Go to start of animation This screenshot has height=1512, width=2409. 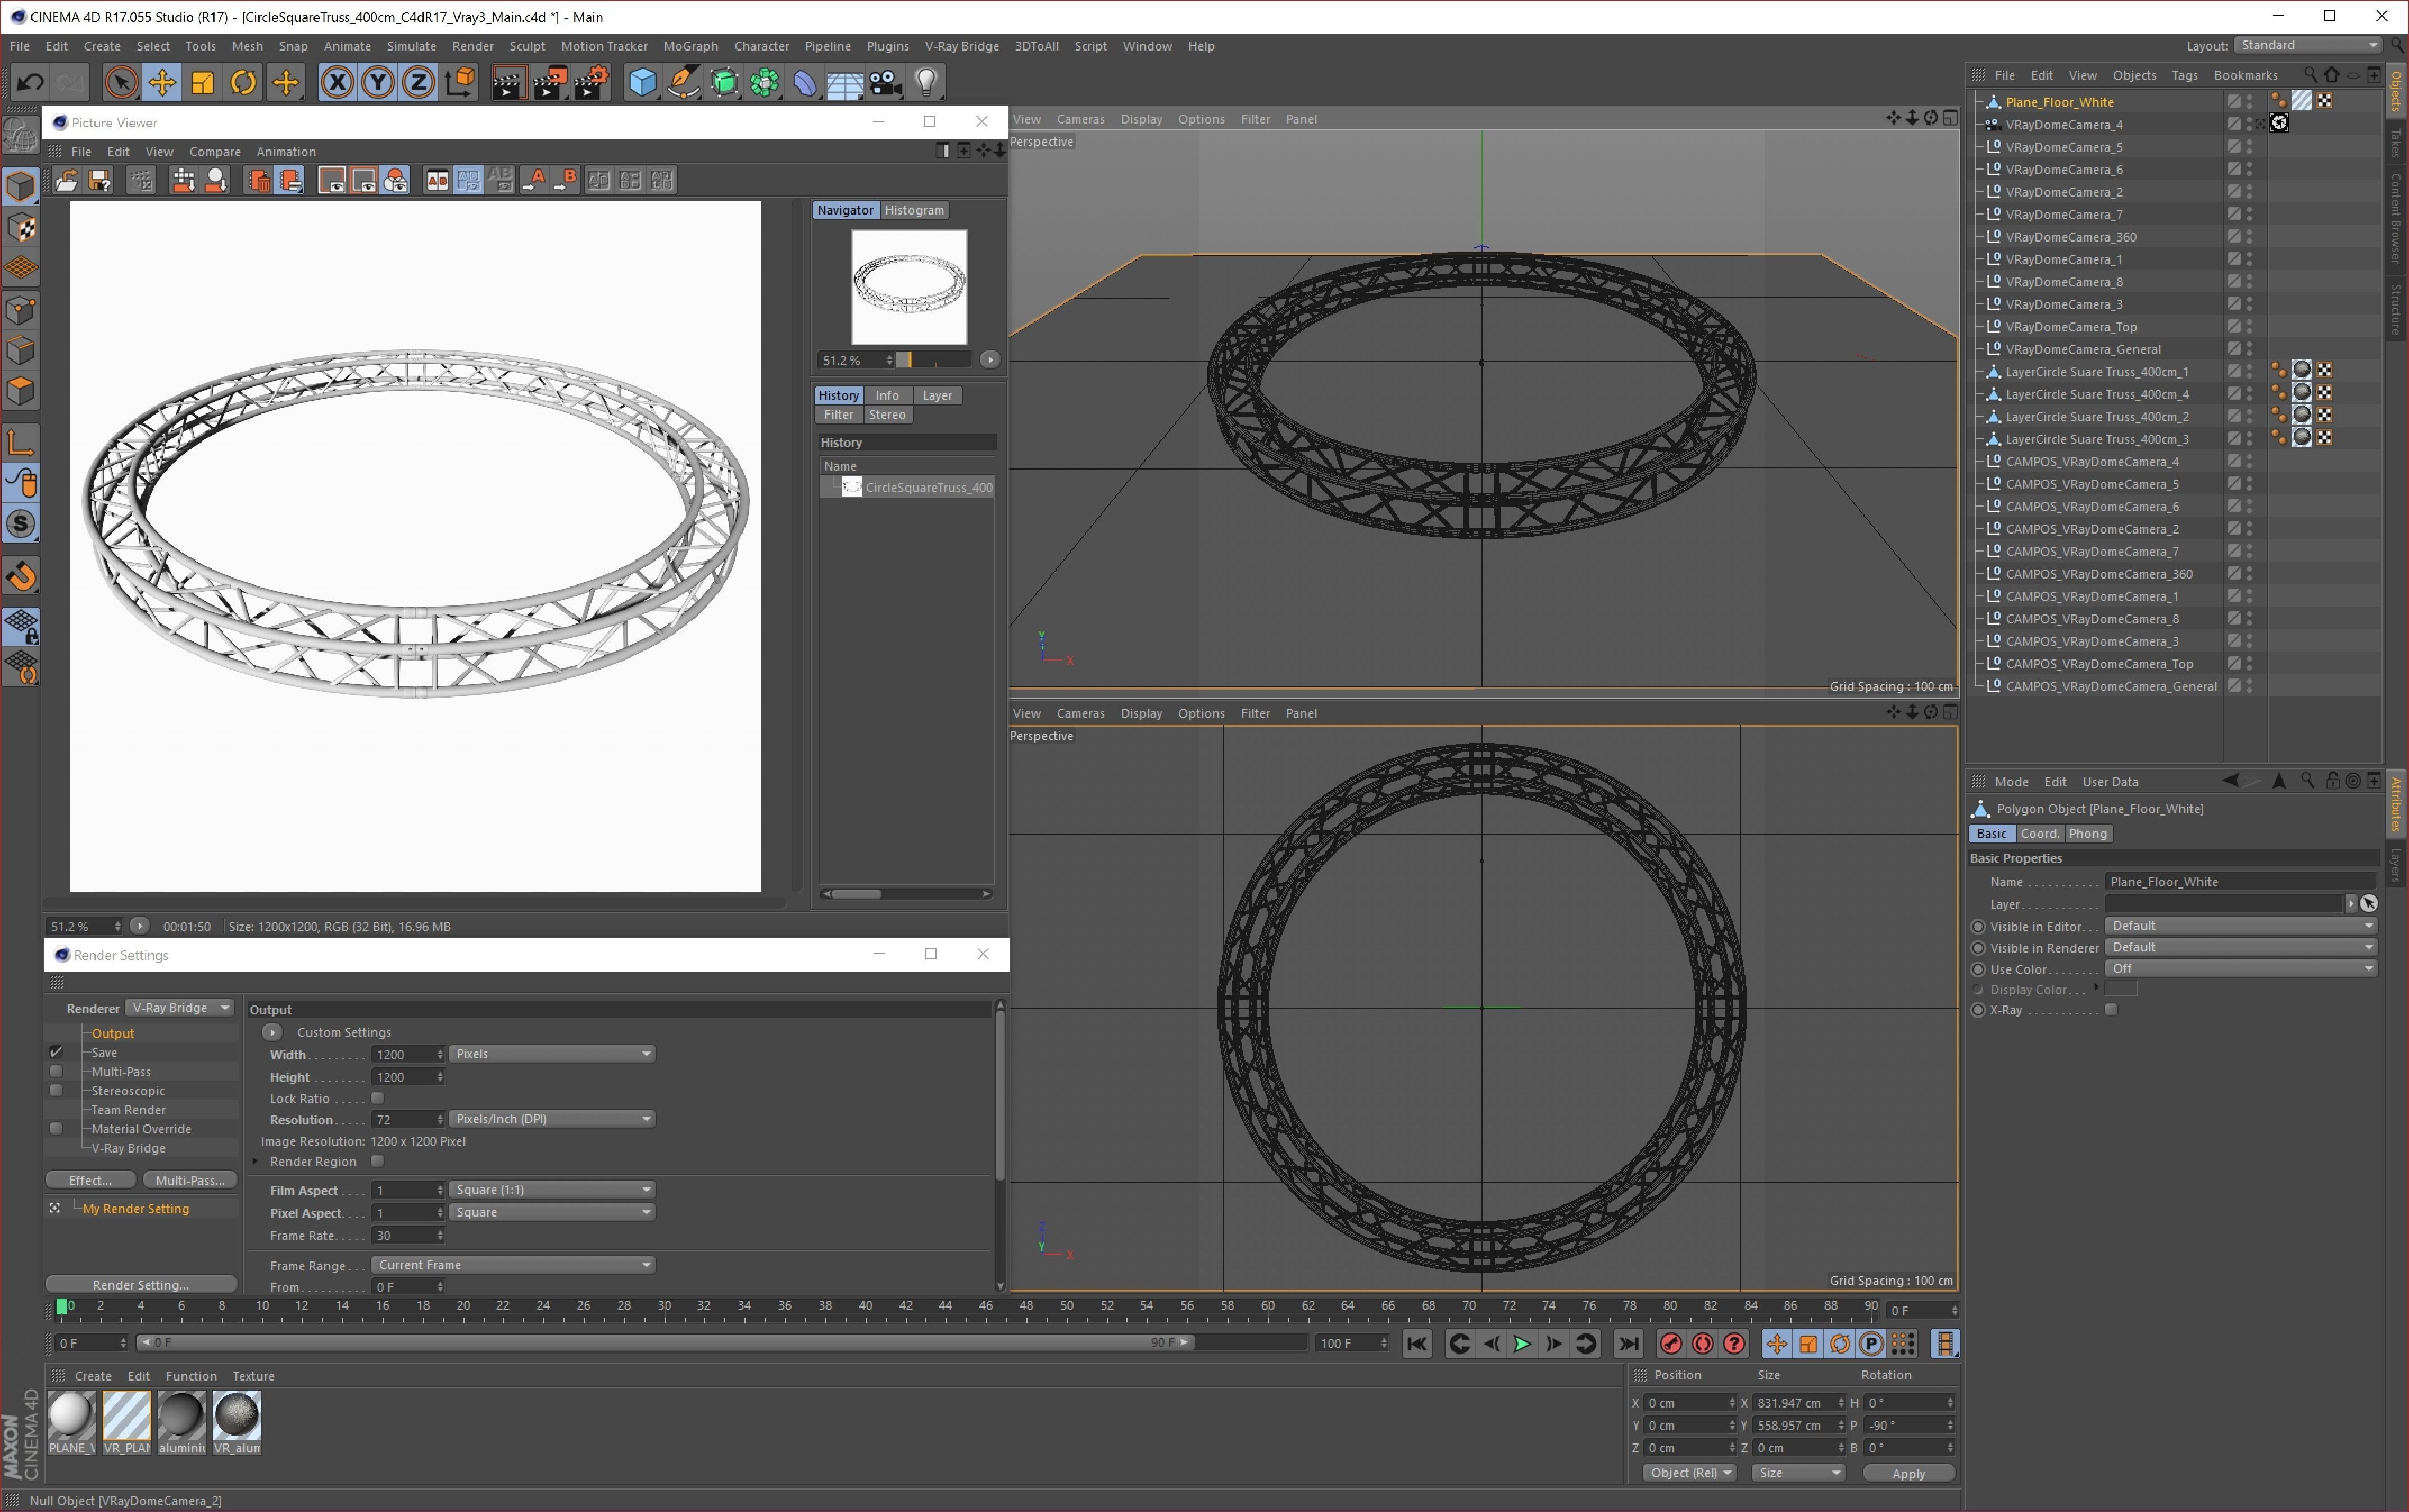[1417, 1343]
